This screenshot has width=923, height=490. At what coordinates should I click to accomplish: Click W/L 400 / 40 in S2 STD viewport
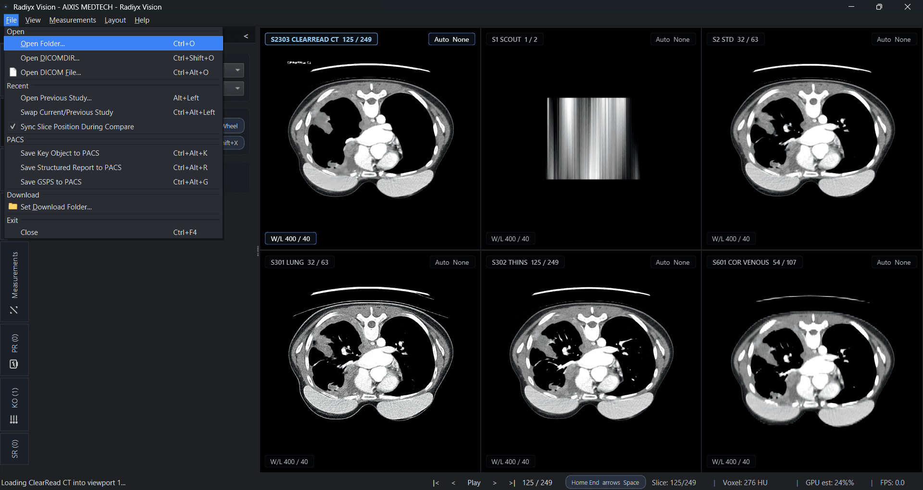coord(731,239)
